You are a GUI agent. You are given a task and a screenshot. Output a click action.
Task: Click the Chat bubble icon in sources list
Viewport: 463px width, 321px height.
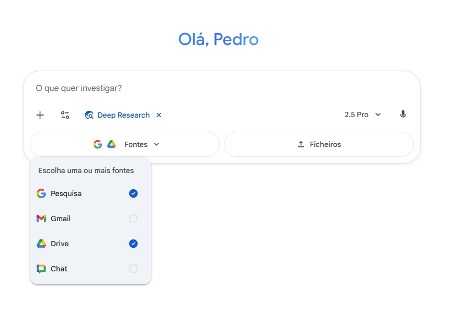pos(41,269)
